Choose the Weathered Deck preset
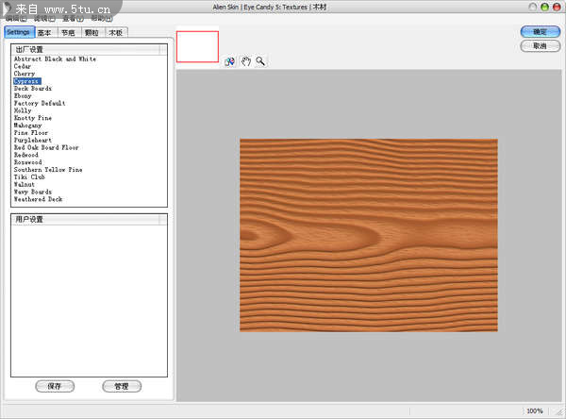Viewport: 566px width, 419px height. 39,199
